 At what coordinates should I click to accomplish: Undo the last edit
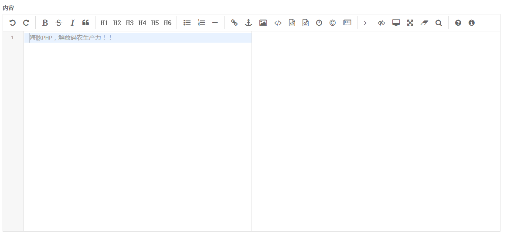(x=12, y=23)
